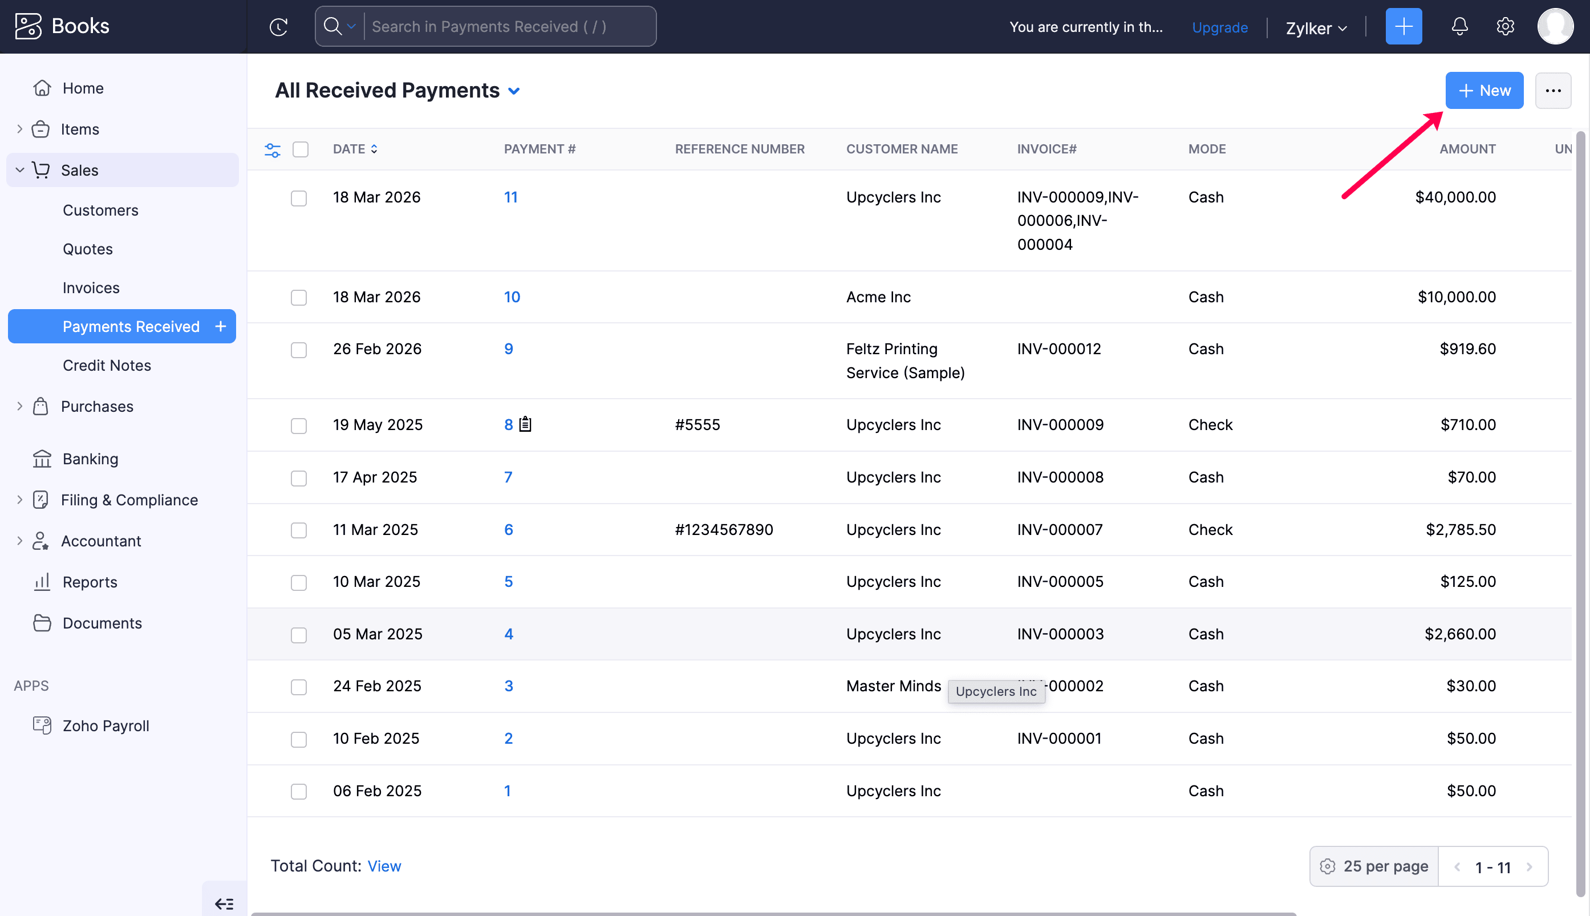Image resolution: width=1590 pixels, height=916 pixels.
Task: Select the checkbox for 06 Feb 2025 payment
Action: [x=299, y=792]
